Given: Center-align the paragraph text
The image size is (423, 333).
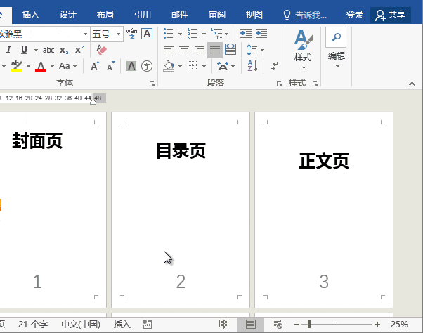Looking at the screenshot, I should 183,50.
